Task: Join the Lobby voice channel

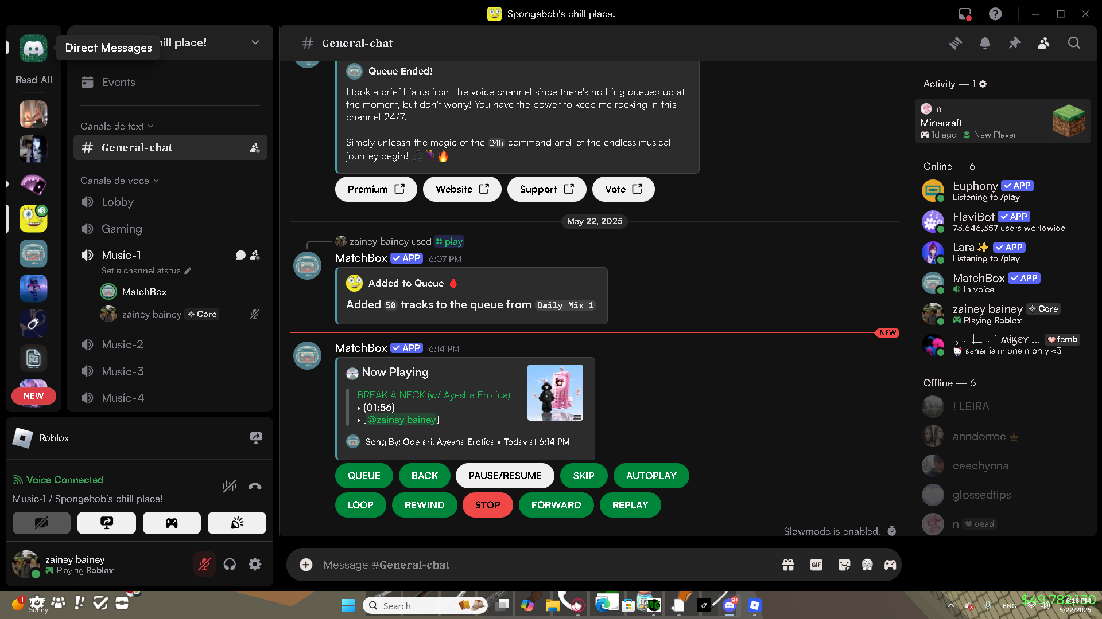Action: (x=170, y=202)
